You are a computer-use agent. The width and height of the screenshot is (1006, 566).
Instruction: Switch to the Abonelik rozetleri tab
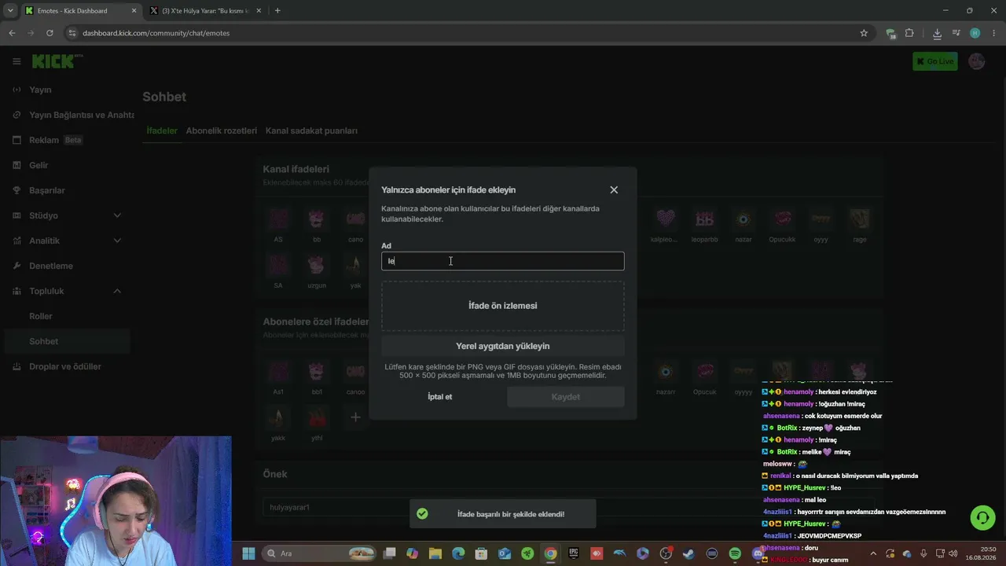pos(222,130)
